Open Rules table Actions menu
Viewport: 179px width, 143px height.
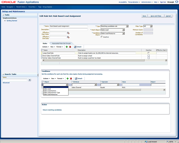pos(46,47)
